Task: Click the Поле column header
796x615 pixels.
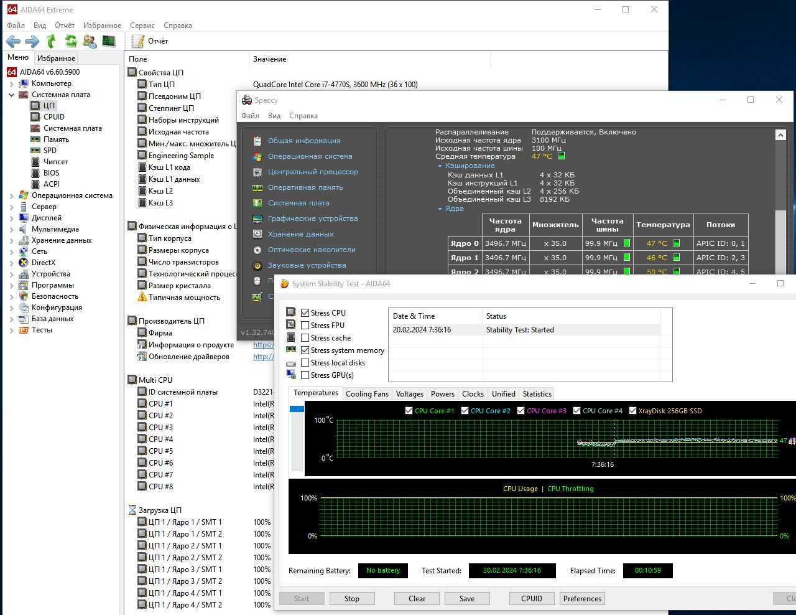Action: point(187,59)
